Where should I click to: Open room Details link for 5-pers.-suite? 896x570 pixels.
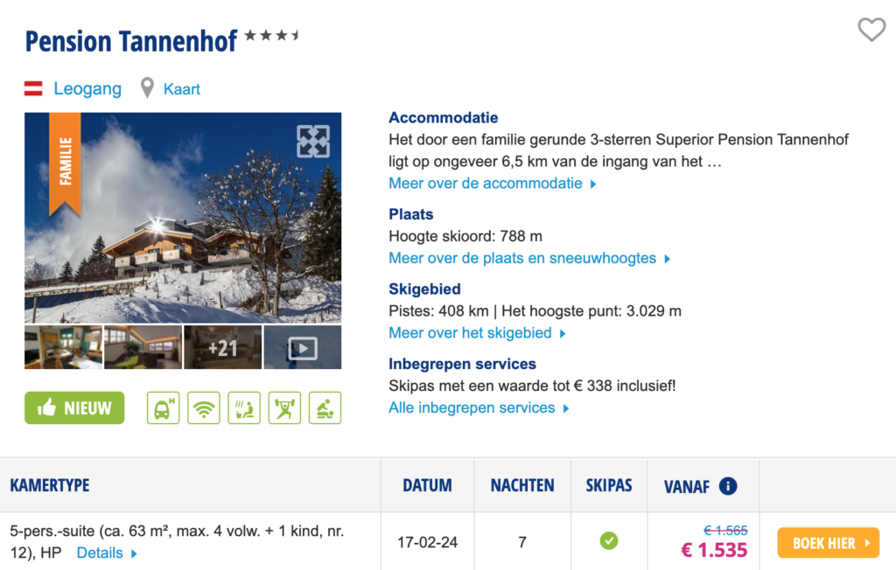point(107,553)
